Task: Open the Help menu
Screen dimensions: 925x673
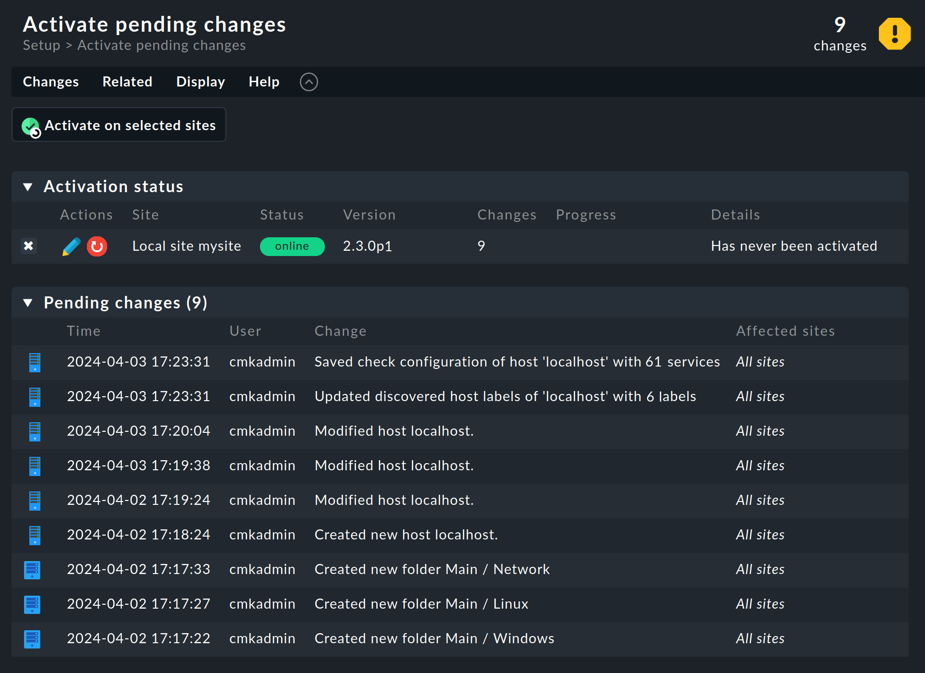Action: pyautogui.click(x=264, y=82)
